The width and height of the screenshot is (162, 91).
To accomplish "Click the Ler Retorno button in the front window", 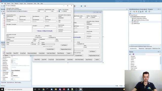I will tap(64, 45).
